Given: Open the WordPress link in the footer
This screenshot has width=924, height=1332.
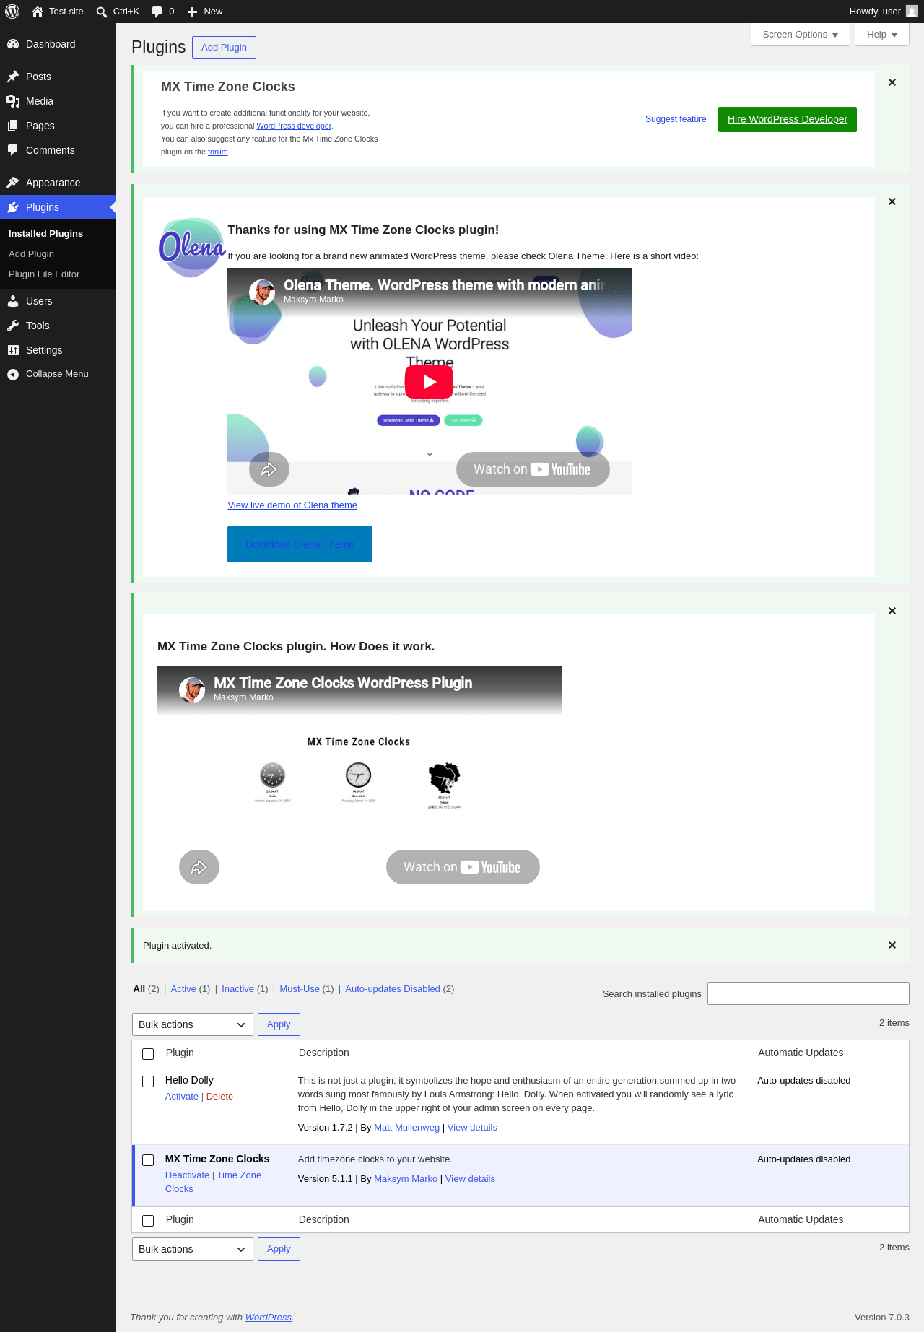Looking at the screenshot, I should coord(269,1318).
